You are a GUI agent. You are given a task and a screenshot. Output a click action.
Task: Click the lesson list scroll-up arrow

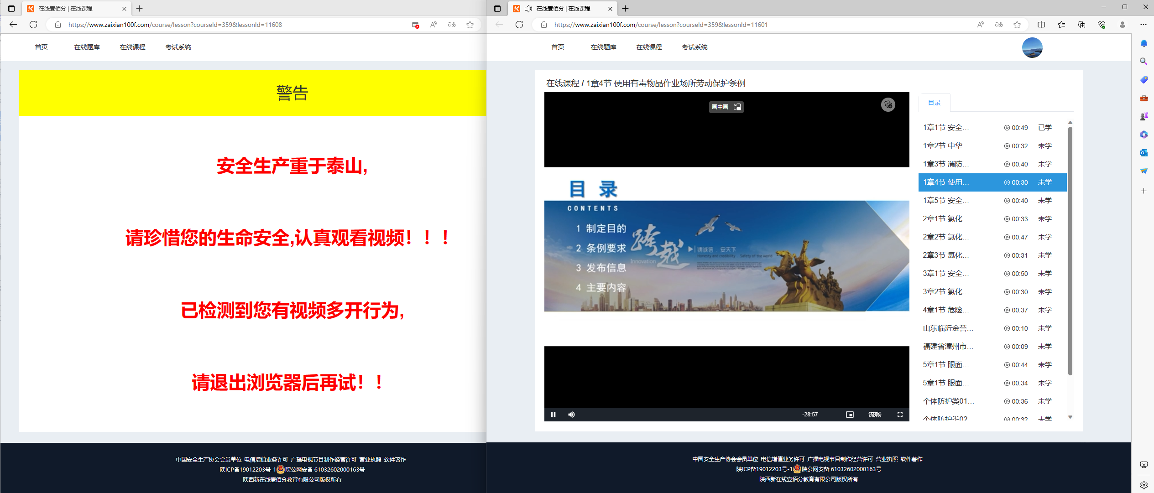1070,123
